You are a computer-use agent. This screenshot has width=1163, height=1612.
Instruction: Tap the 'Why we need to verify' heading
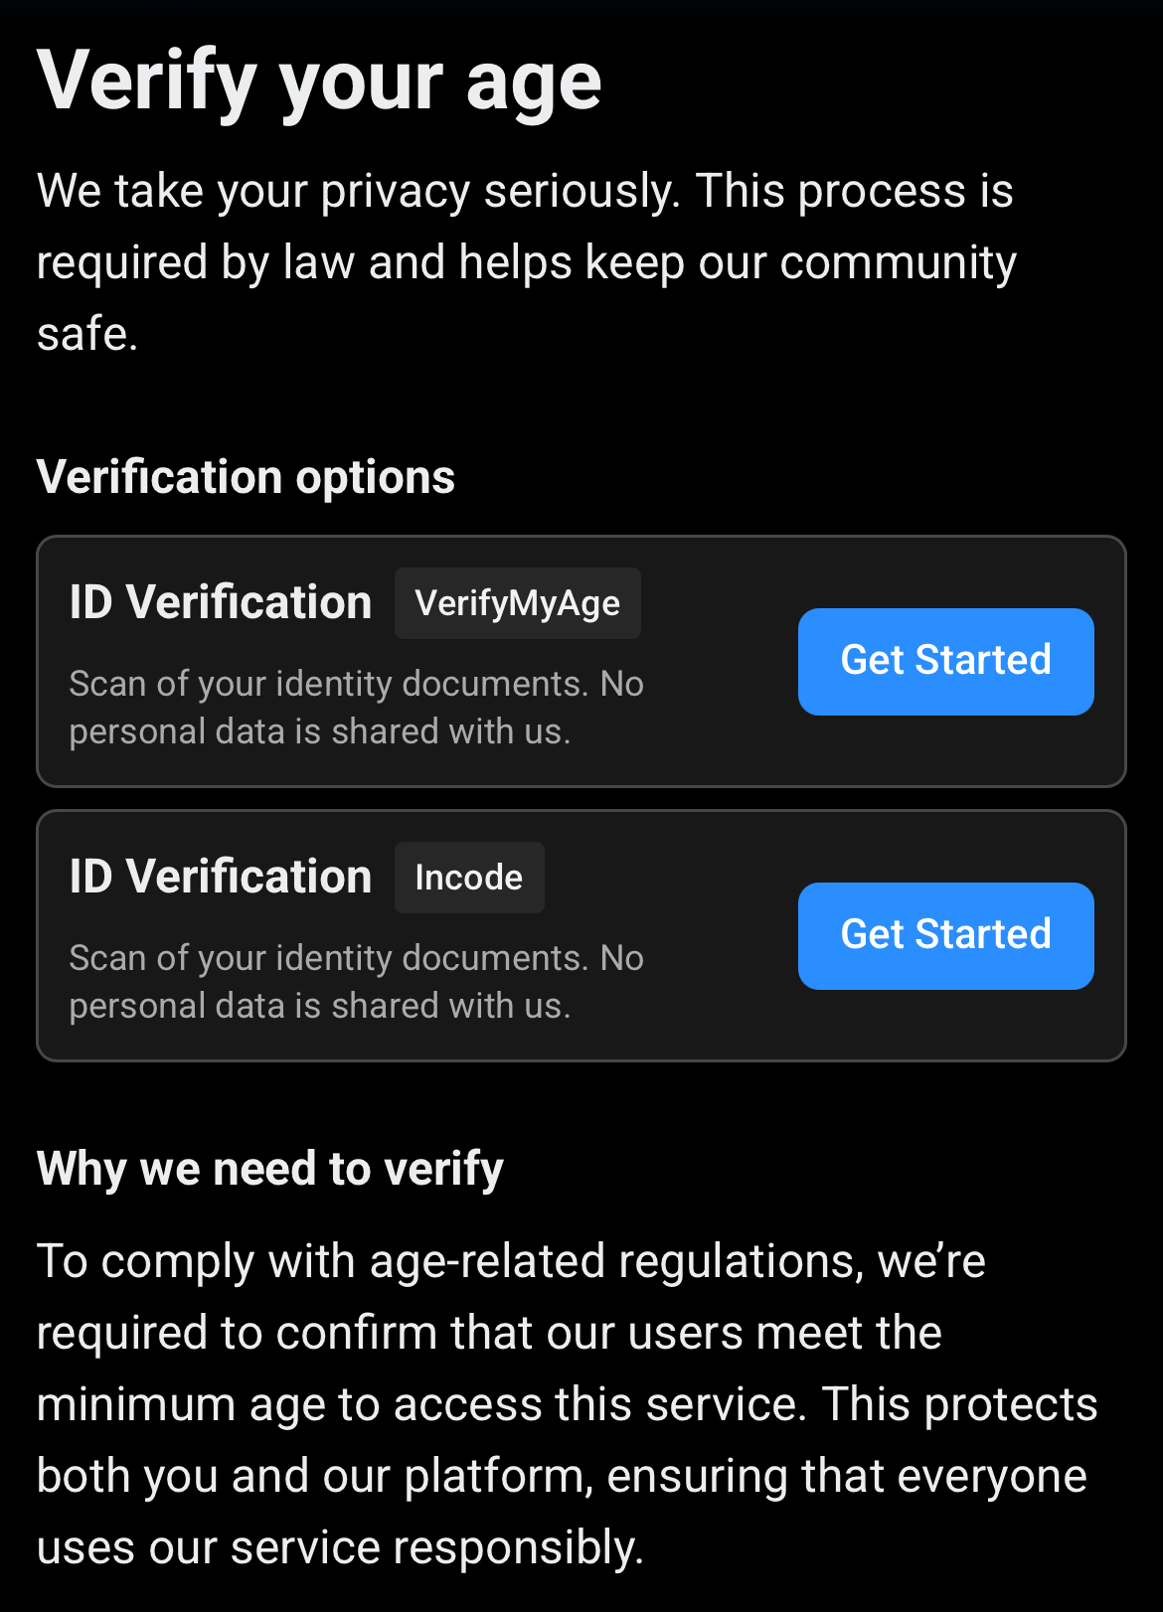point(270,1169)
